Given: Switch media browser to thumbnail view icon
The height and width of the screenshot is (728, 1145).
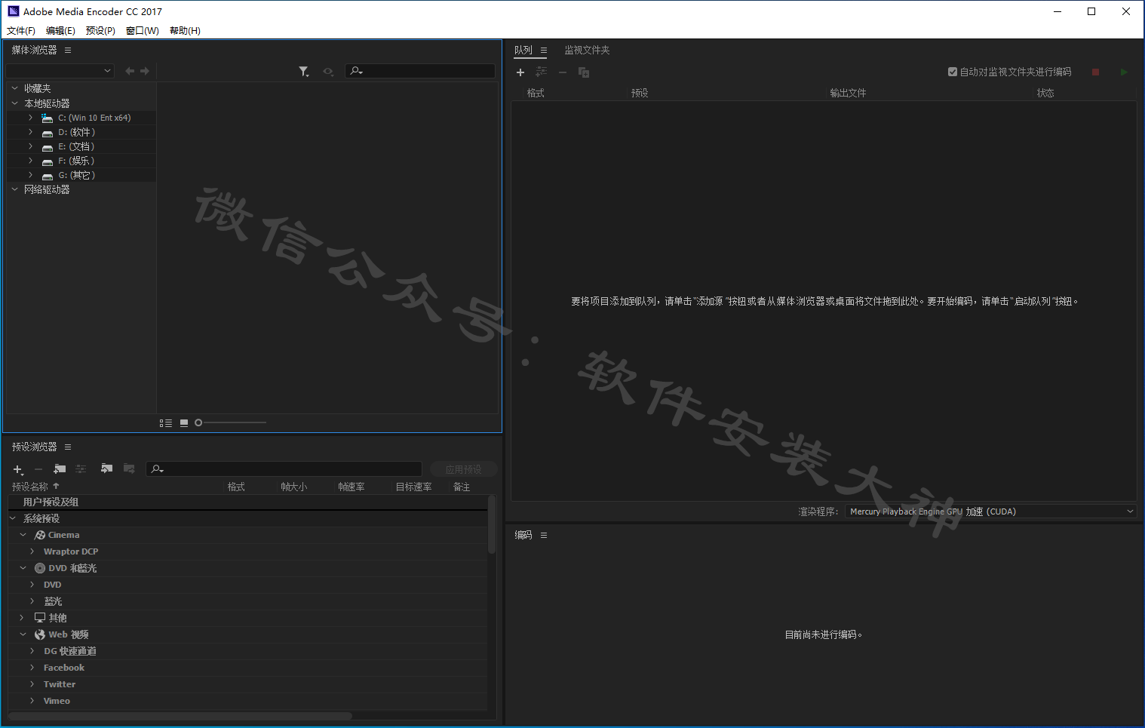Looking at the screenshot, I should point(184,423).
